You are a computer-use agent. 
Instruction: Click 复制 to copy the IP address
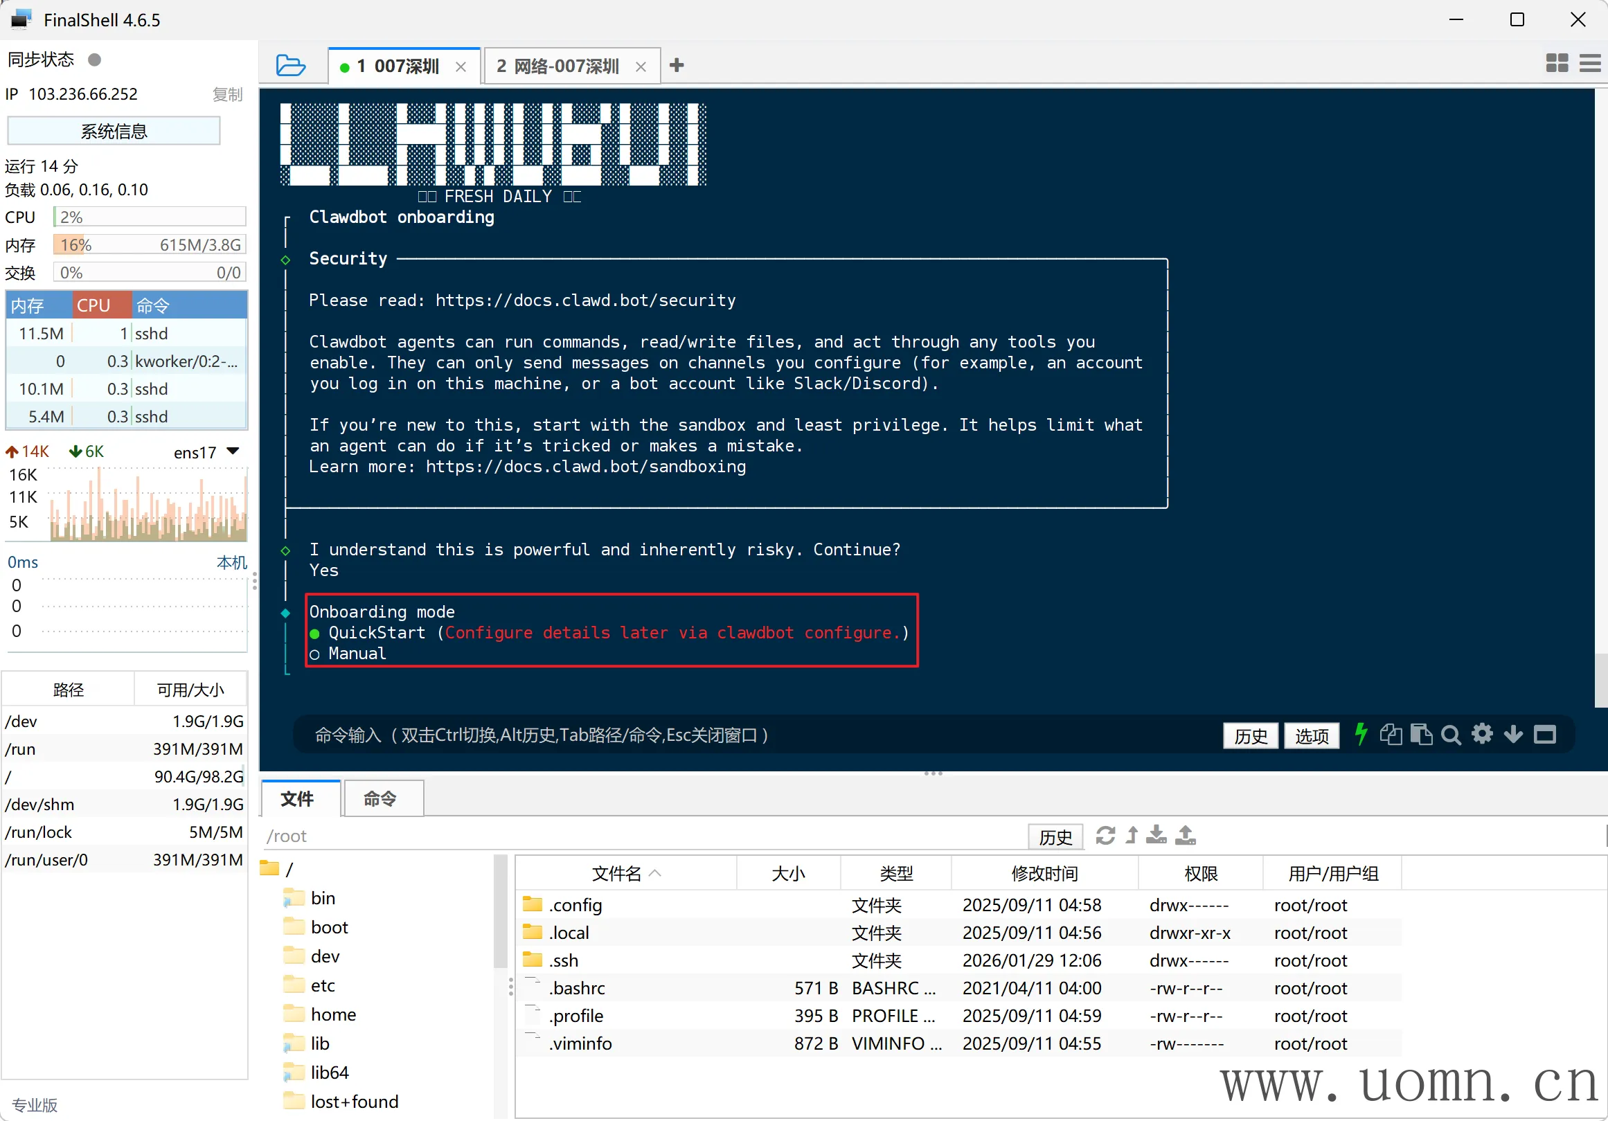pyautogui.click(x=228, y=94)
